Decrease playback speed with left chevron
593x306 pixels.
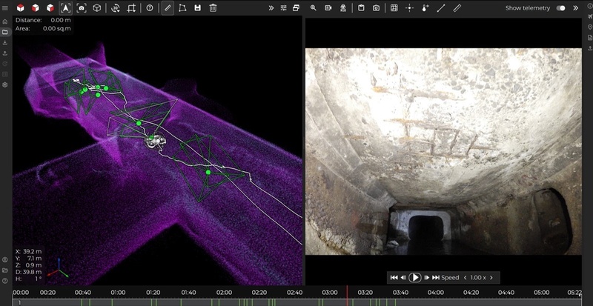coord(465,277)
